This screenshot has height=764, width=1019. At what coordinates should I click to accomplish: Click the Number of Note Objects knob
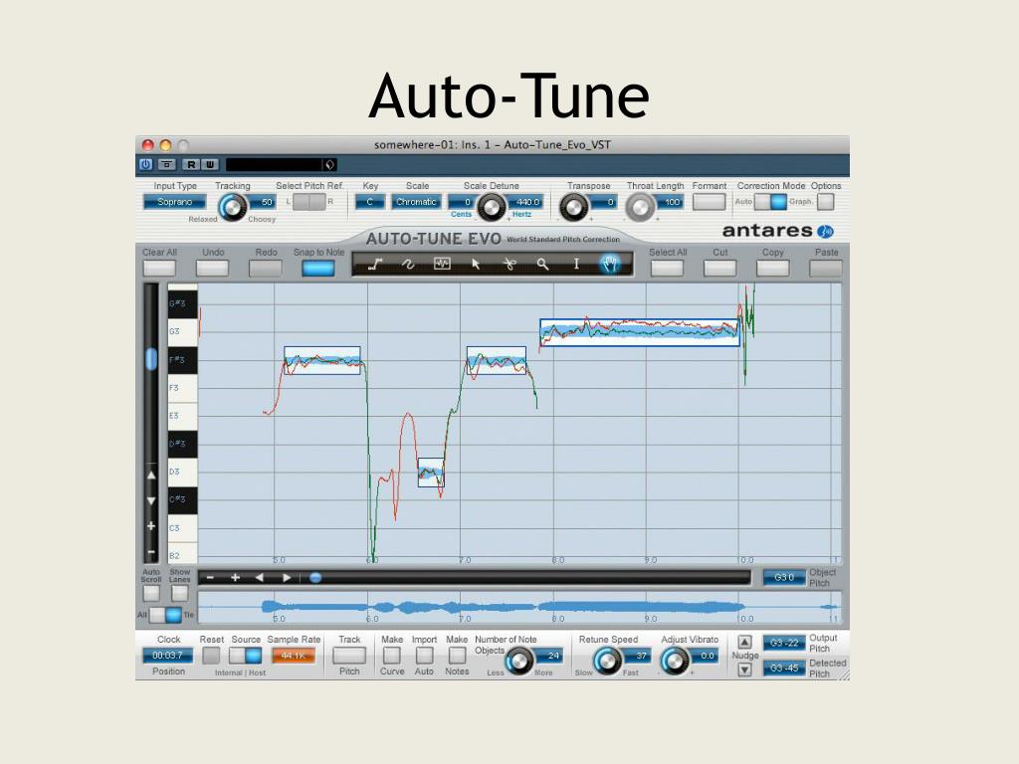coord(519,661)
